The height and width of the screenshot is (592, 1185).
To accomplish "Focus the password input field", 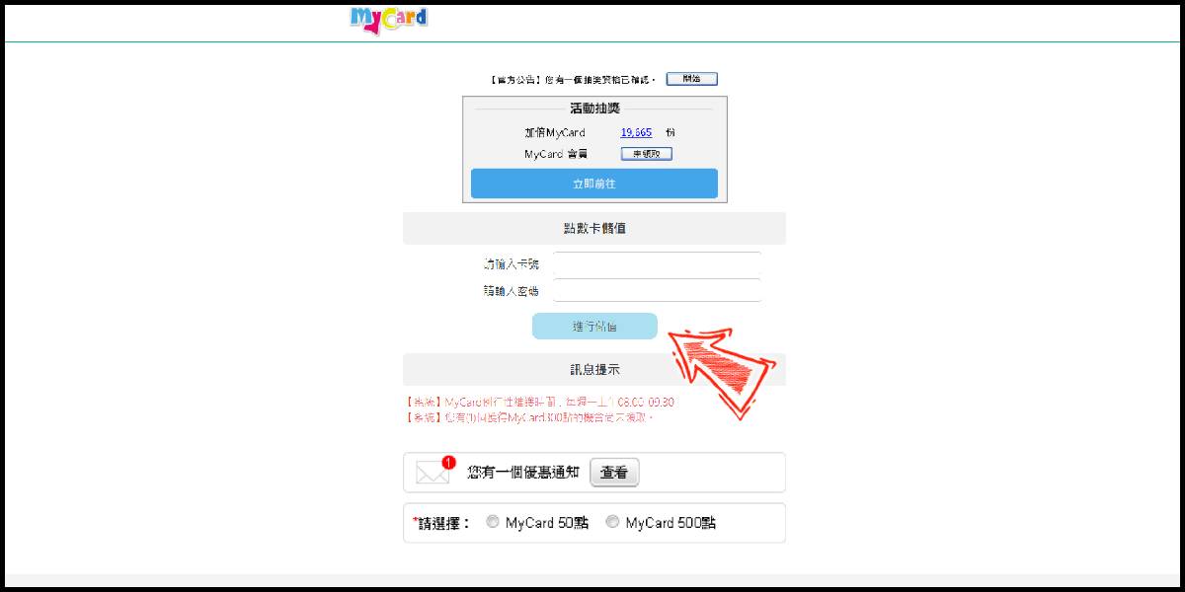I will coord(658,290).
